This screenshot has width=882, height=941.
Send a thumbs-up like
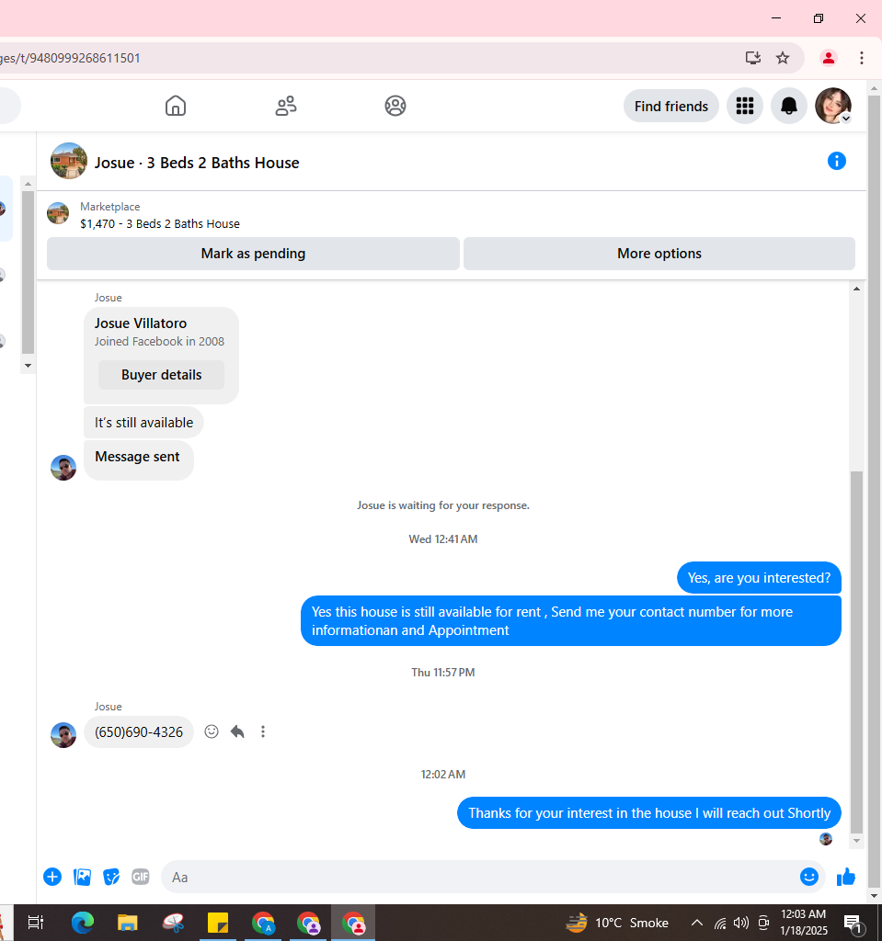tap(846, 877)
